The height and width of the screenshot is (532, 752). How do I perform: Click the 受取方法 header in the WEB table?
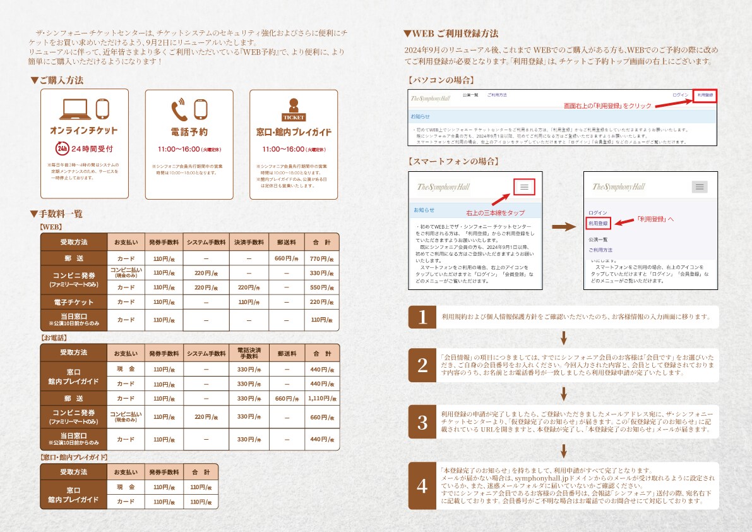pos(74,242)
